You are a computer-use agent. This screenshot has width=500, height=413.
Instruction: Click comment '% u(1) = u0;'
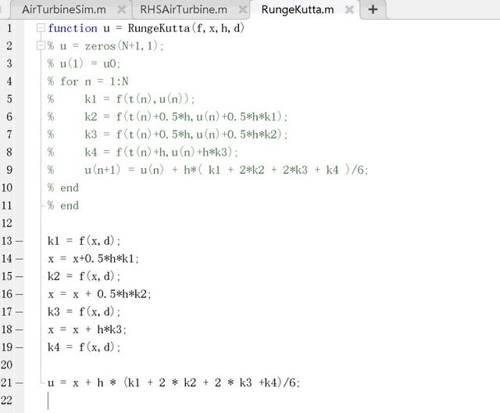pyautogui.click(x=84, y=64)
